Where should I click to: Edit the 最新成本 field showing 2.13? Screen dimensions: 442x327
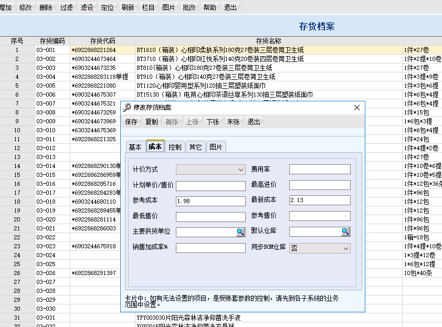coord(320,201)
